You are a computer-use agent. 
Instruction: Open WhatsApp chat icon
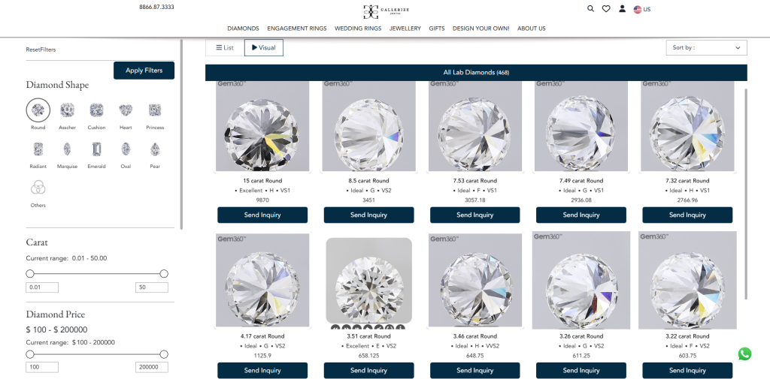(744, 353)
